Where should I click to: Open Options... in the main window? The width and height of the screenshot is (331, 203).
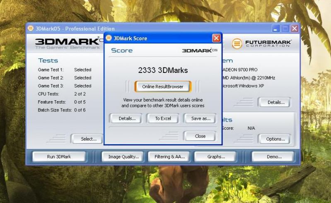274,139
